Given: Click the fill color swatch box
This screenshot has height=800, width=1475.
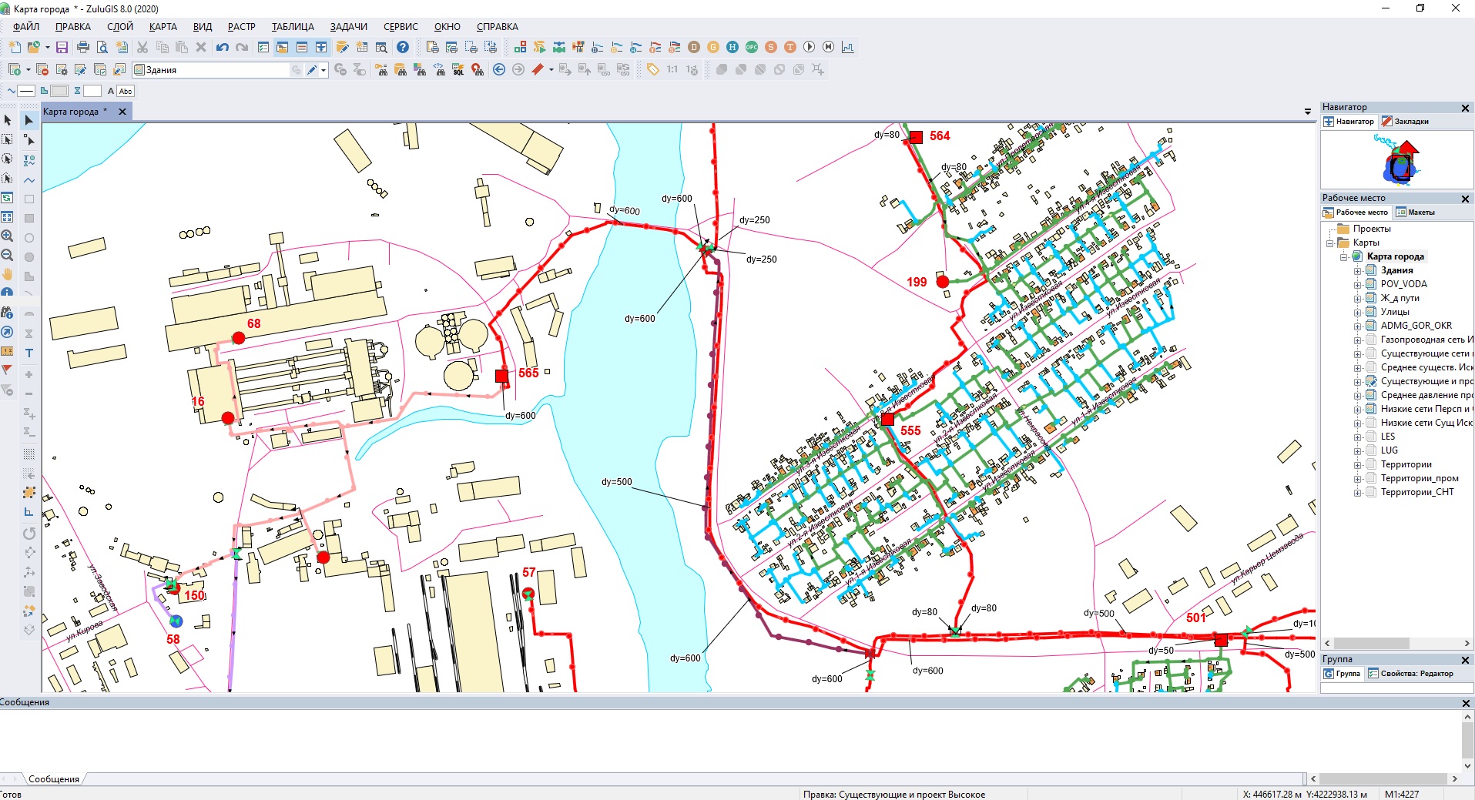Looking at the screenshot, I should pos(59,91).
